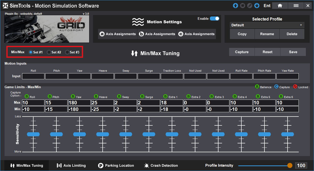Viewport: 314px width, 171px height.
Task: Click the blue up-arrow status icon
Action: tap(235, 6)
